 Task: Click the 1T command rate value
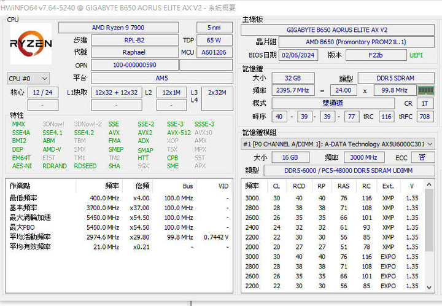(425, 103)
